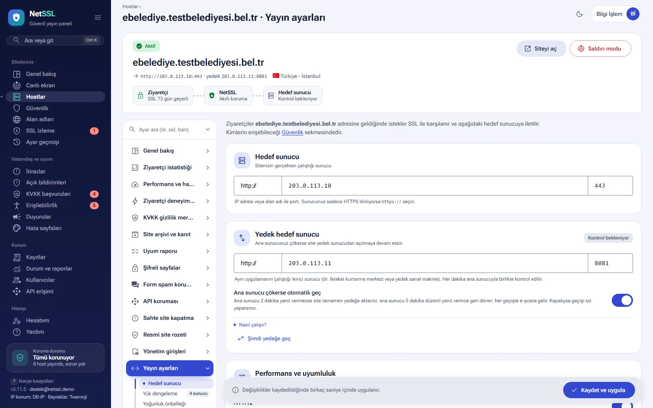Image resolution: width=653 pixels, height=408 pixels.
Task: Open Duyurular megaphone icon
Action: (17, 217)
